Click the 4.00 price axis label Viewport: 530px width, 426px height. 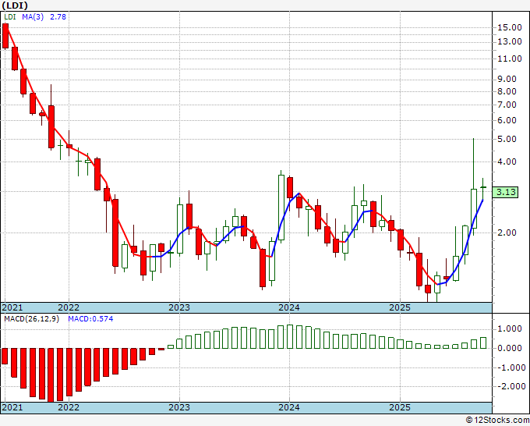(x=507, y=162)
